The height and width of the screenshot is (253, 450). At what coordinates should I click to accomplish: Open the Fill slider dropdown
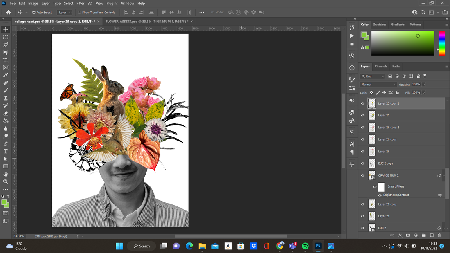[x=423, y=93]
